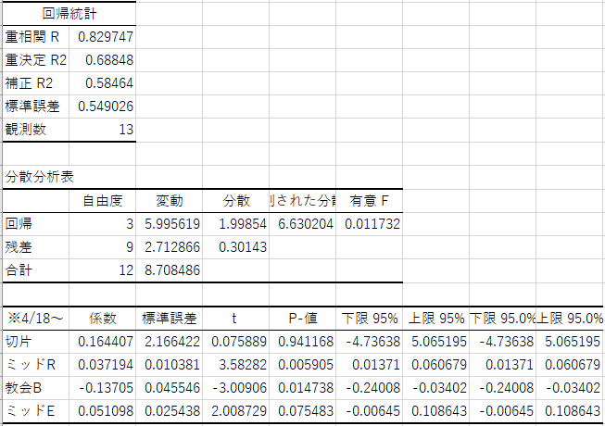Image resolution: width=605 pixels, height=426 pixels.
Task: Click the ミッドR t value 3.58282
Action: 235,365
